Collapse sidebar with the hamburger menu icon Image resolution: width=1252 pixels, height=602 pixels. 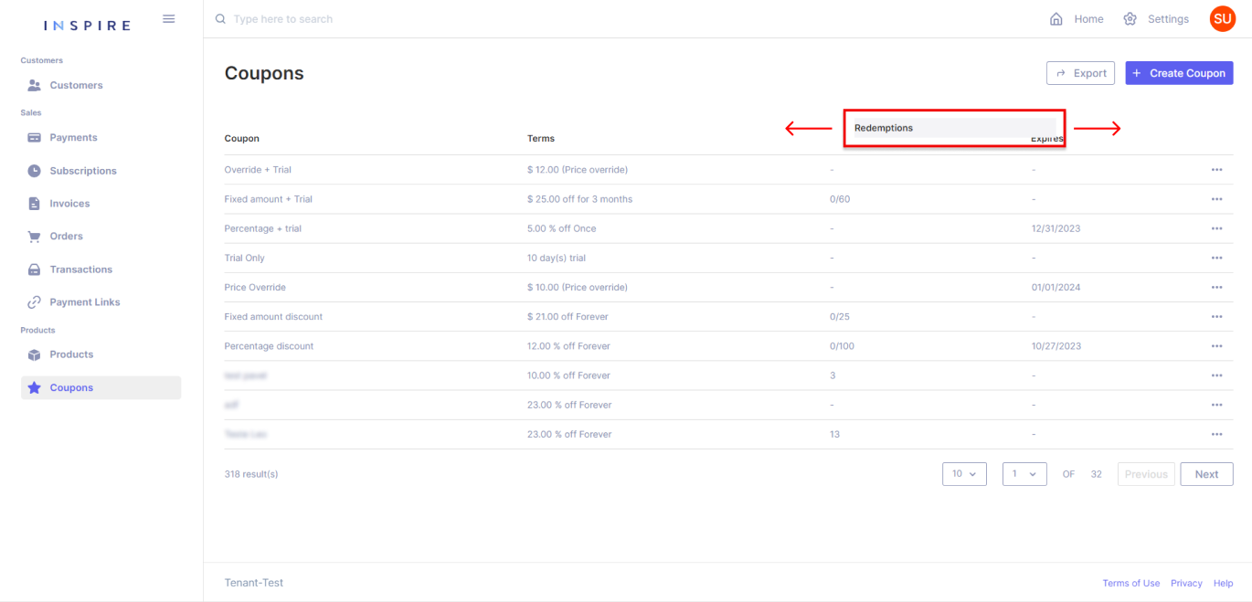click(168, 19)
